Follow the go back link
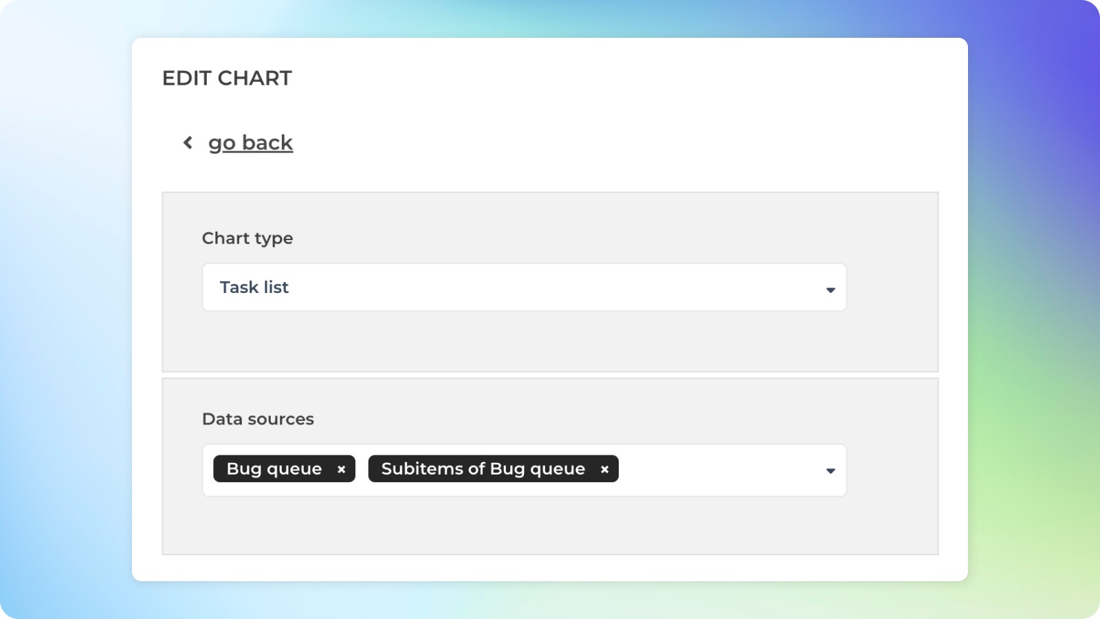The image size is (1100, 619). 250,142
